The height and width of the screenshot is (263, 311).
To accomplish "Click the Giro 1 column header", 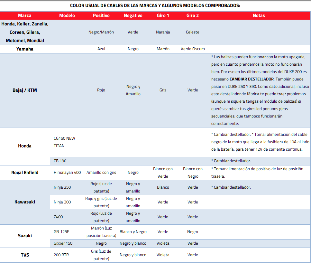I will [x=163, y=15].
